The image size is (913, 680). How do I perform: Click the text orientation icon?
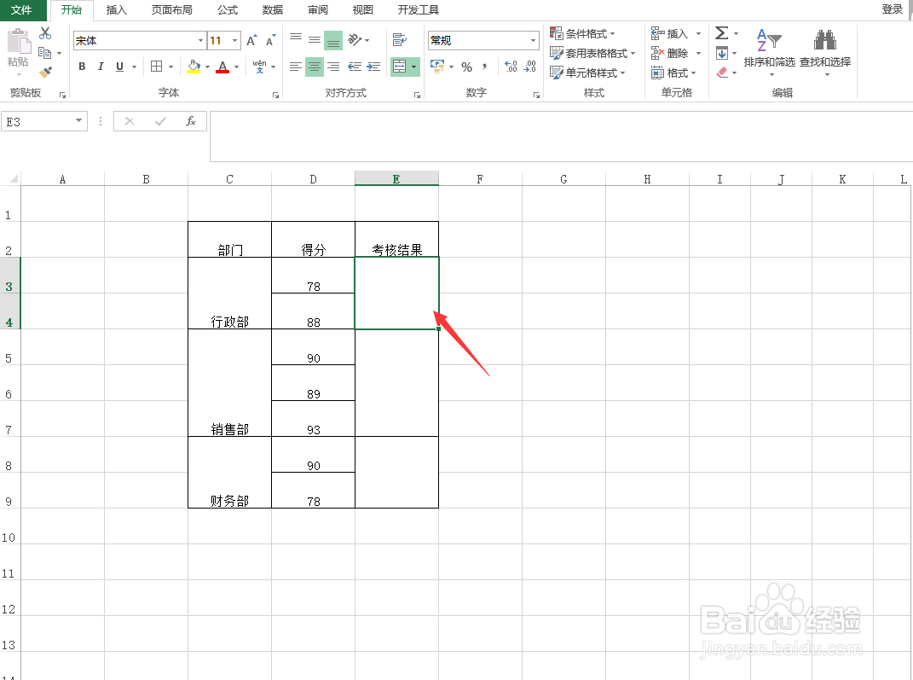point(355,39)
